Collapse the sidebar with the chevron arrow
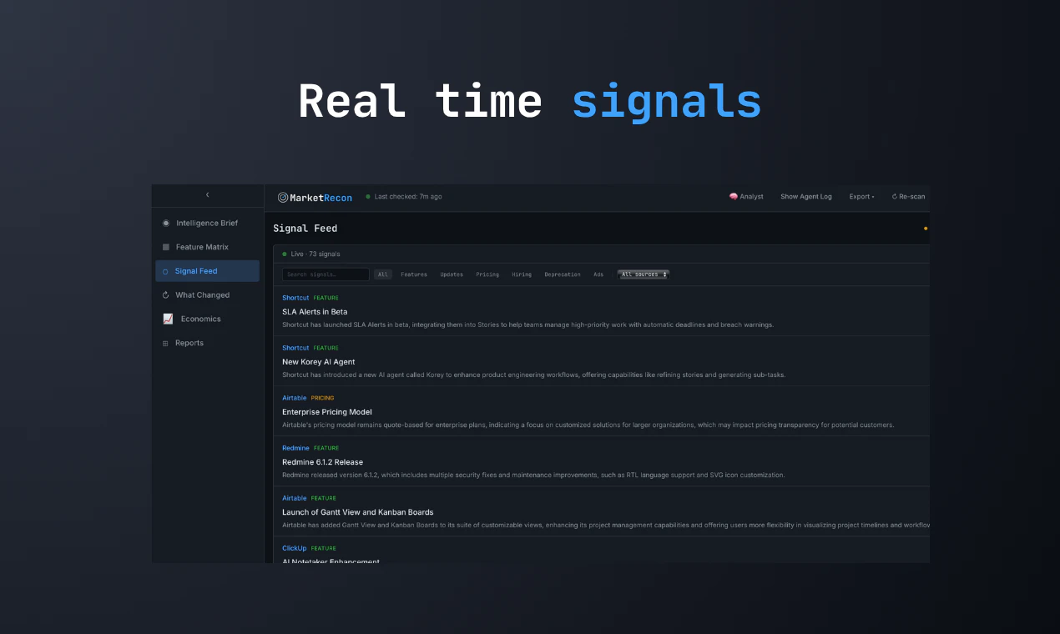 pyautogui.click(x=207, y=195)
